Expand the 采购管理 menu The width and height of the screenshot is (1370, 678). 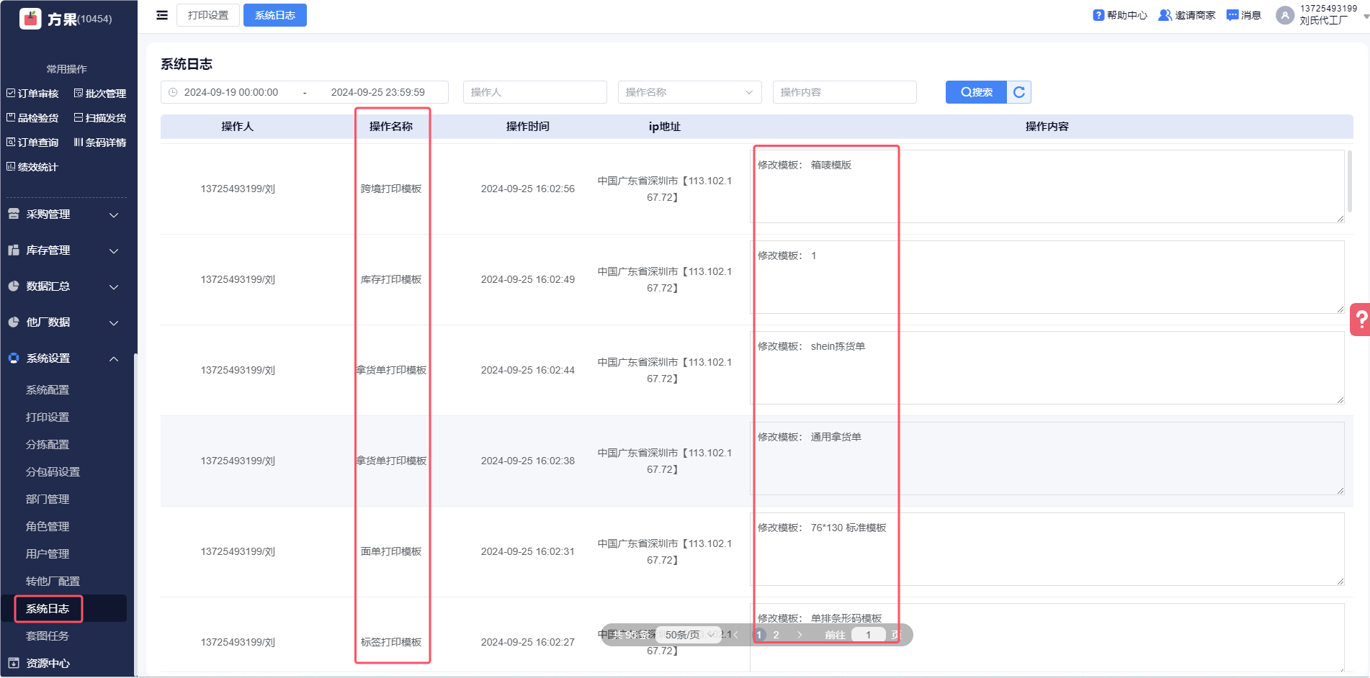click(x=63, y=214)
